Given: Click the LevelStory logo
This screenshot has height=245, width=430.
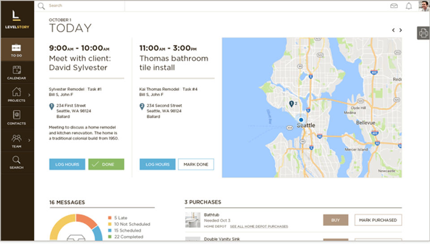Looking at the screenshot, I should [17, 19].
